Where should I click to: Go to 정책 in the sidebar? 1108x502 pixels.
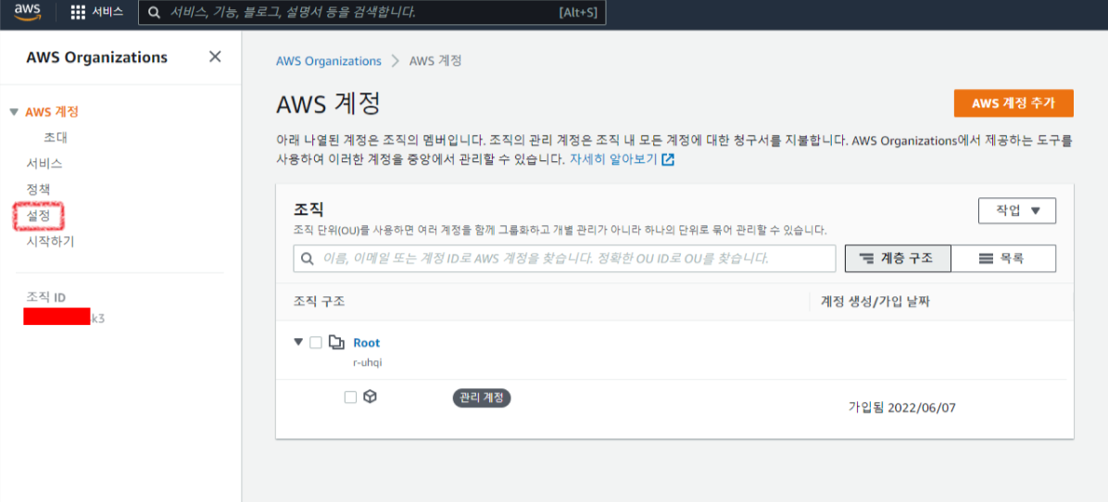(38, 189)
